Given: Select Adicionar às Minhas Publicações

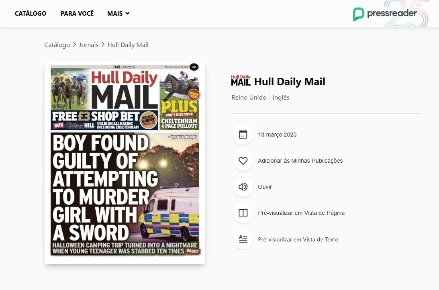Looking at the screenshot, I should [x=300, y=161].
